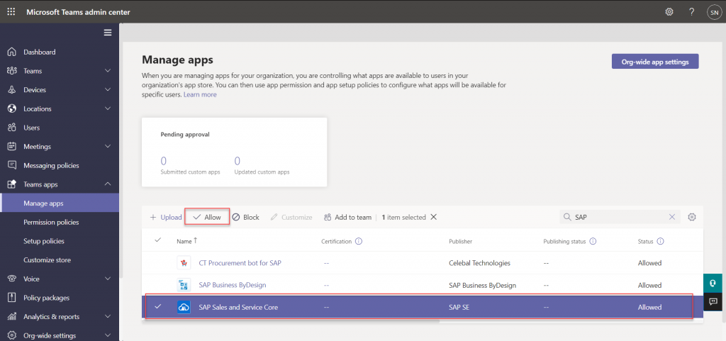Open the feedback chat widget
This screenshot has width=726, height=341.
click(x=713, y=302)
